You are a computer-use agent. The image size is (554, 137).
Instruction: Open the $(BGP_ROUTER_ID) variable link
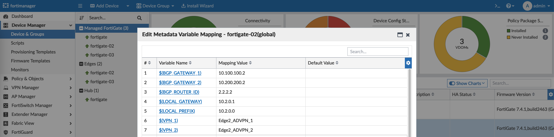(179, 92)
